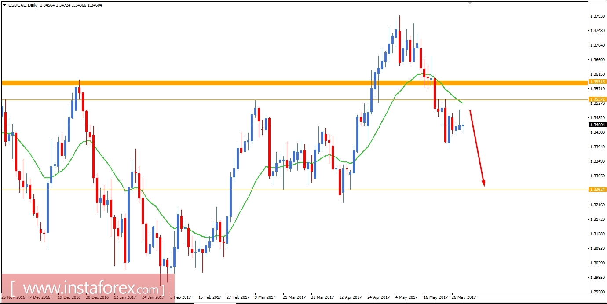Click the horizontal scrollbar below the chart
Screen dimensions: 607x304
(x=303, y=303)
